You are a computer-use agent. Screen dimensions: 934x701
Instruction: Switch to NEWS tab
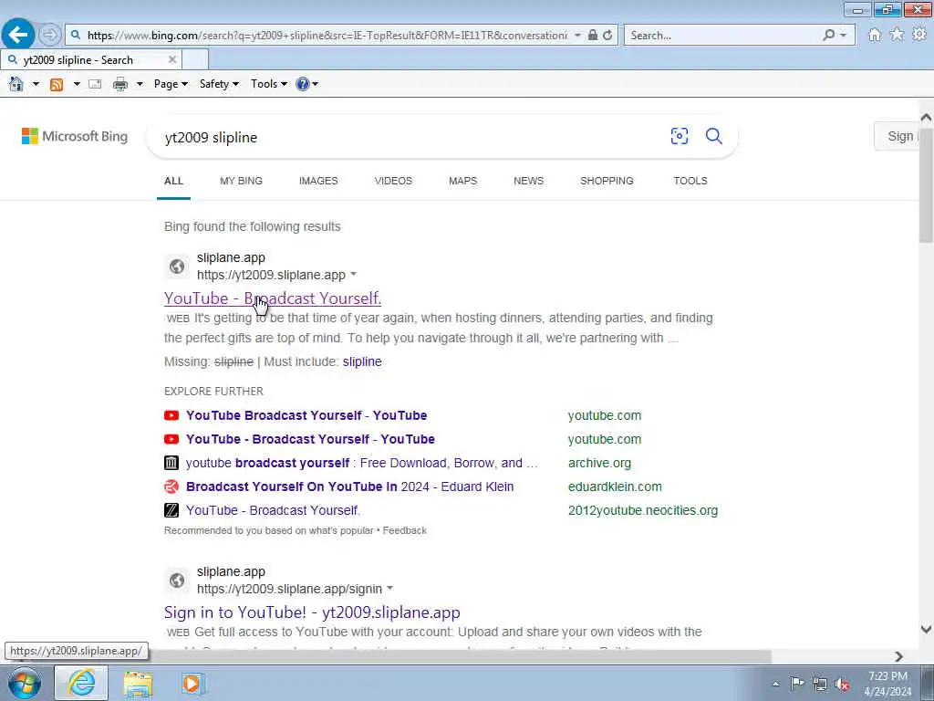[x=528, y=181]
